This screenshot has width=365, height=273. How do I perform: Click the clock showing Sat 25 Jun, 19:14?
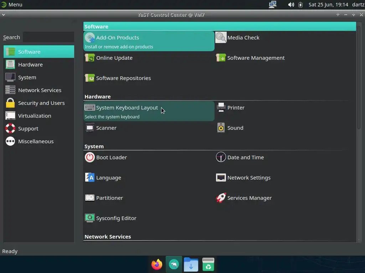tap(328, 5)
